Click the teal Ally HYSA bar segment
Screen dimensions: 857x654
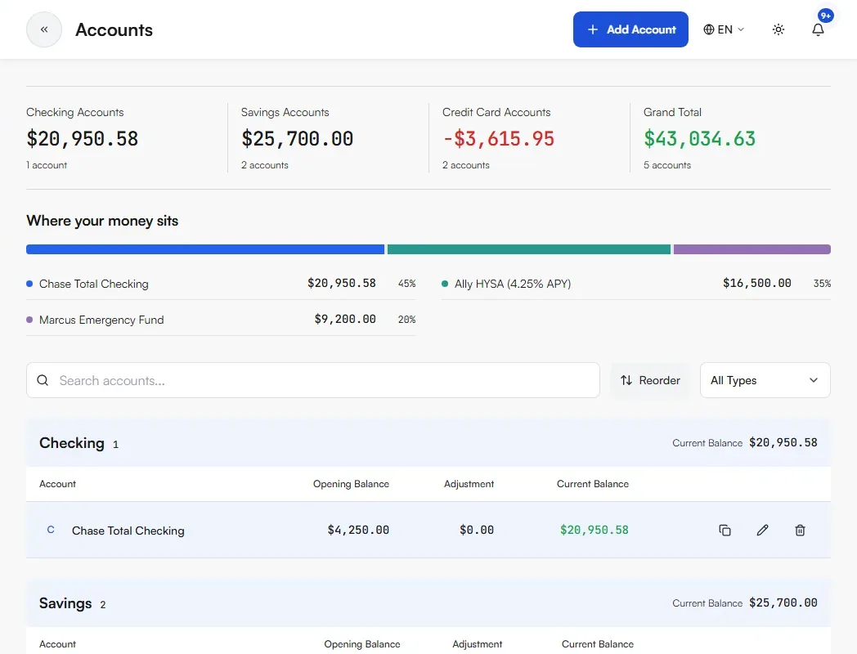click(x=528, y=249)
